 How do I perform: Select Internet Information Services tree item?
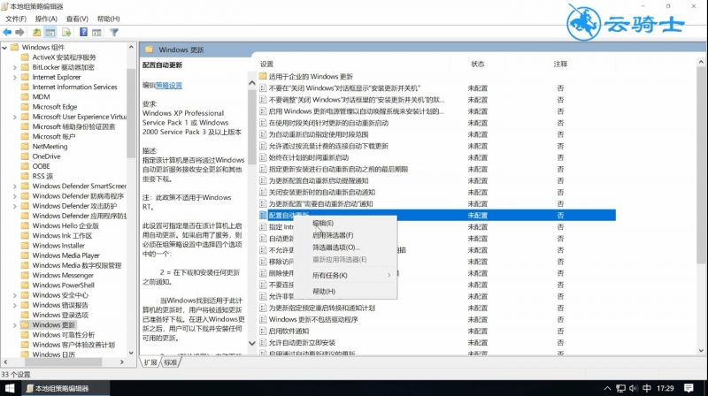coord(74,87)
